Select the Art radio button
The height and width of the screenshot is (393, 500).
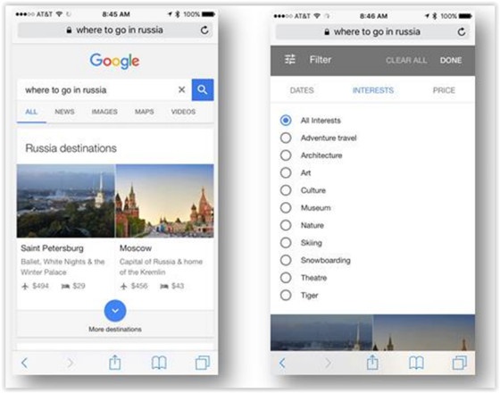pyautogui.click(x=286, y=173)
